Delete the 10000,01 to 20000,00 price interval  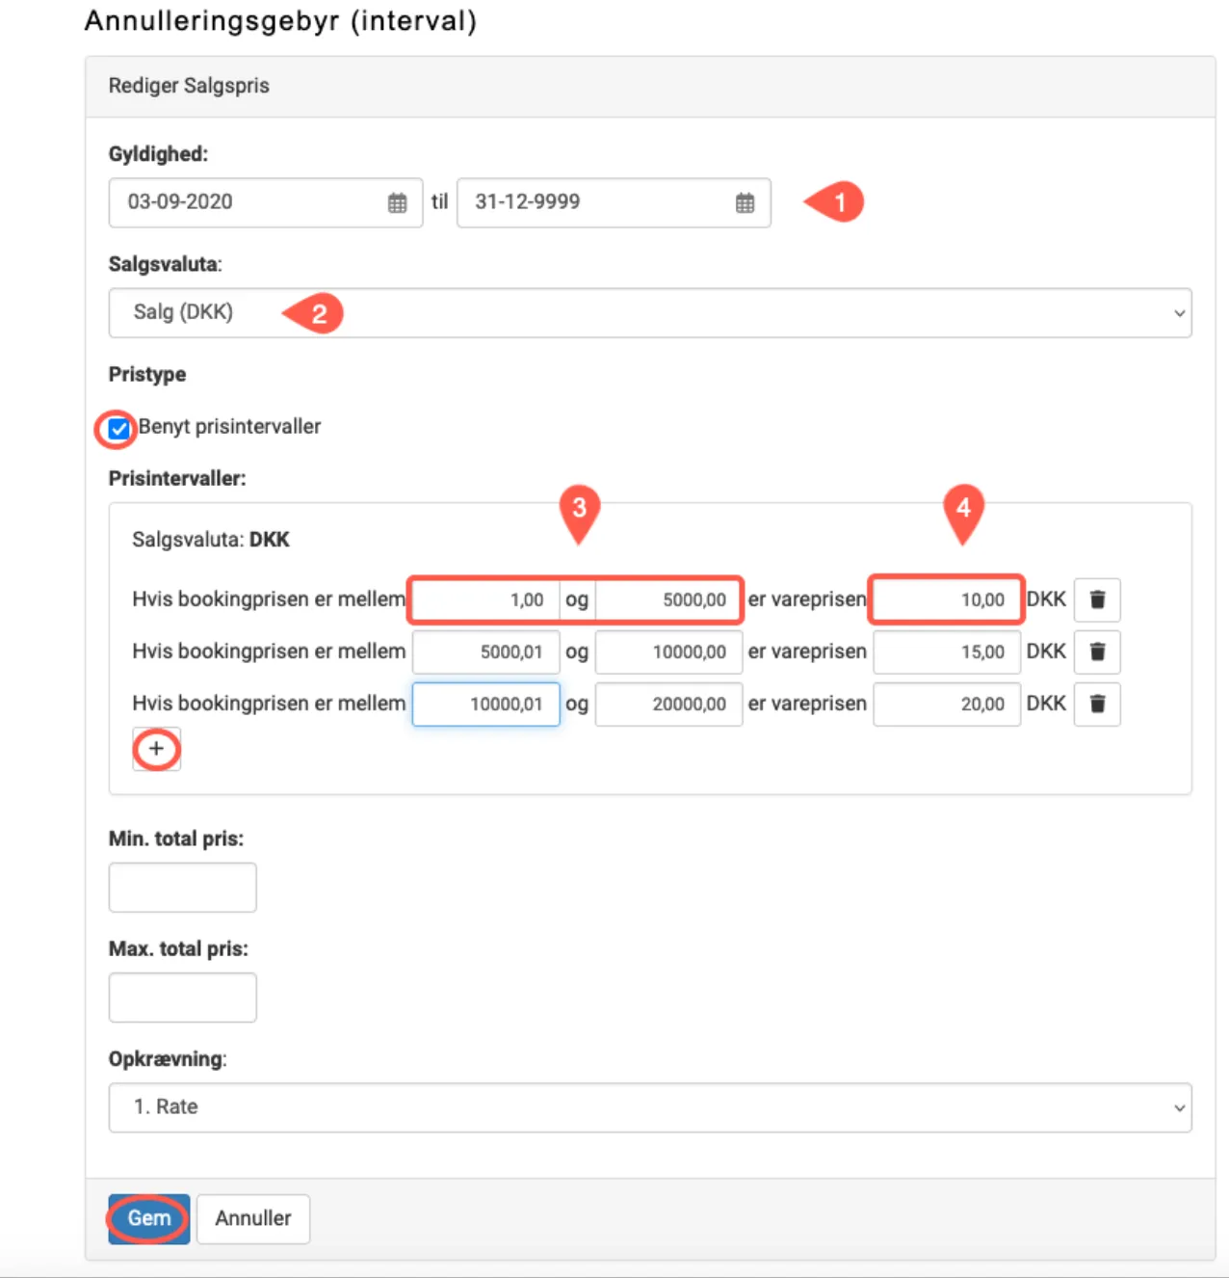[1097, 704]
